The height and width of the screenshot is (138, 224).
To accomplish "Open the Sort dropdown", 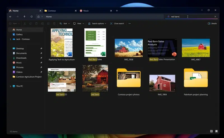I will click(65, 24).
